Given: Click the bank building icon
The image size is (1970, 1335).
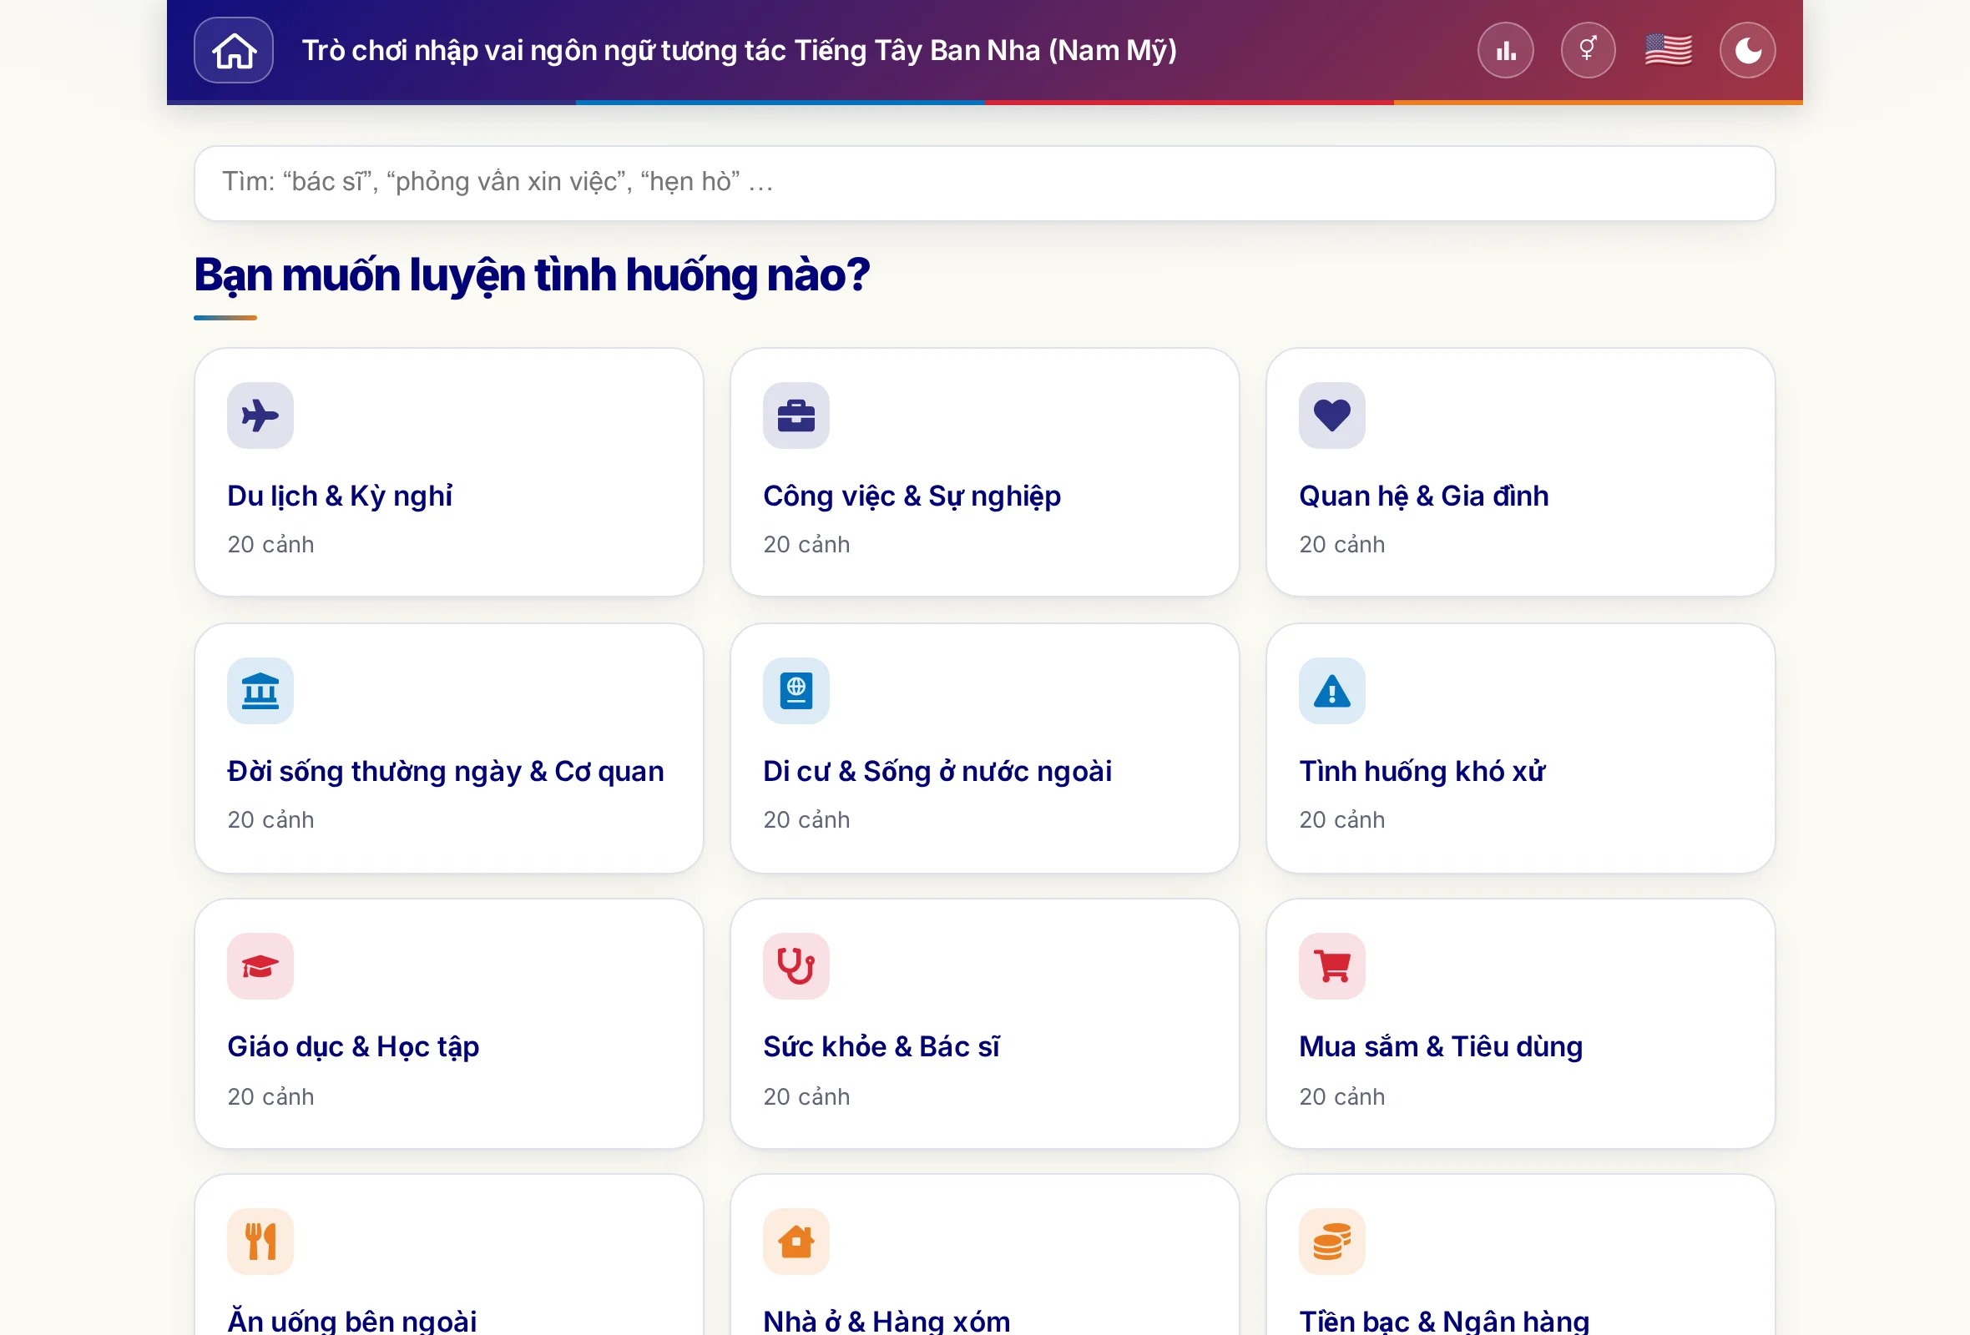Looking at the screenshot, I should tap(260, 690).
